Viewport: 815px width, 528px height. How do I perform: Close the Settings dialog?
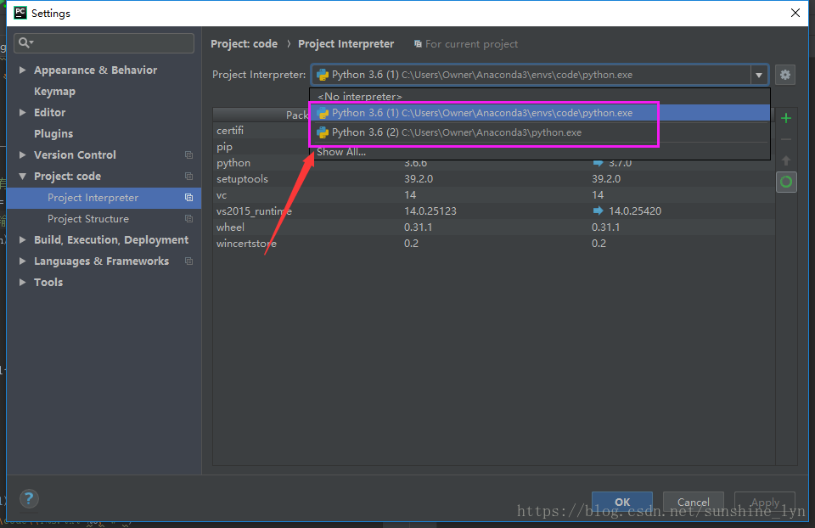coord(795,13)
